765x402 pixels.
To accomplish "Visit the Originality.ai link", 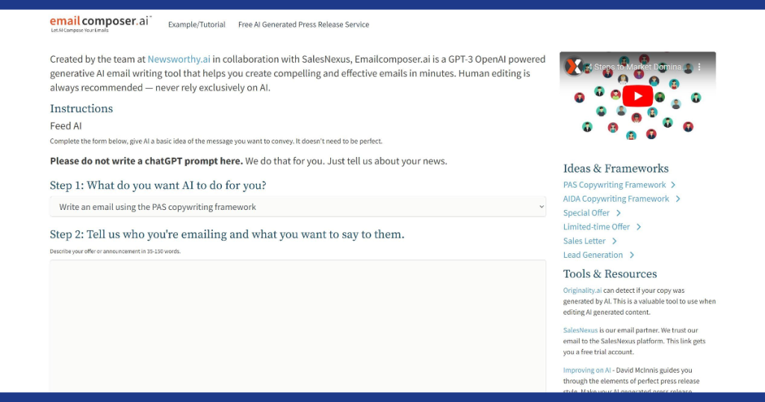I will [582, 290].
